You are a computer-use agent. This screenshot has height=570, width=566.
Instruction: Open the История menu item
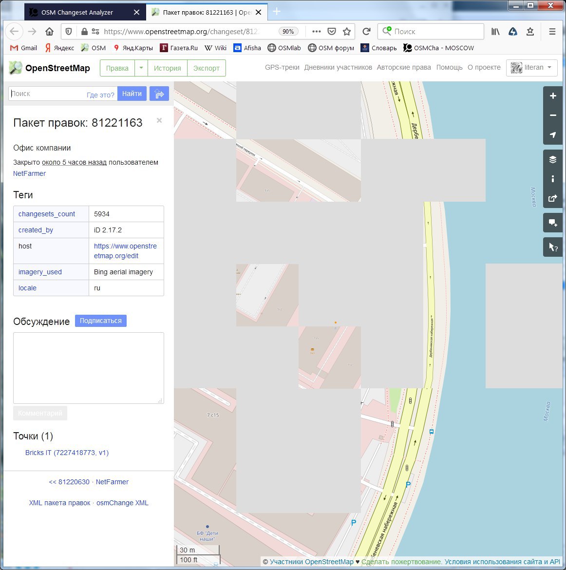[167, 68]
